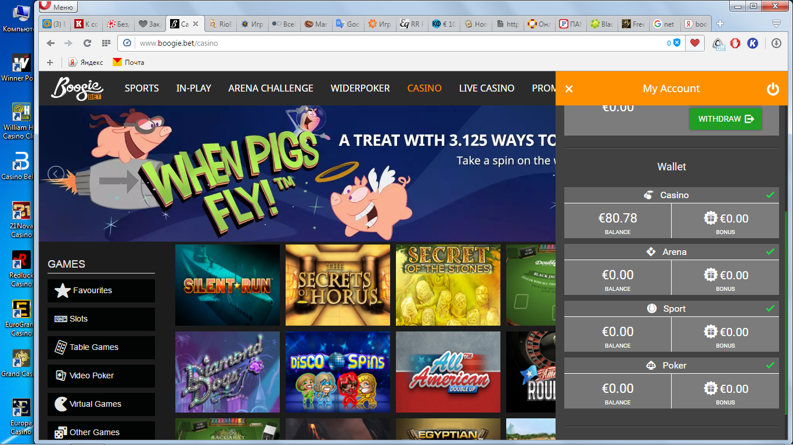
Task: Click the heart bookmark icon in address bar
Action: [695, 43]
